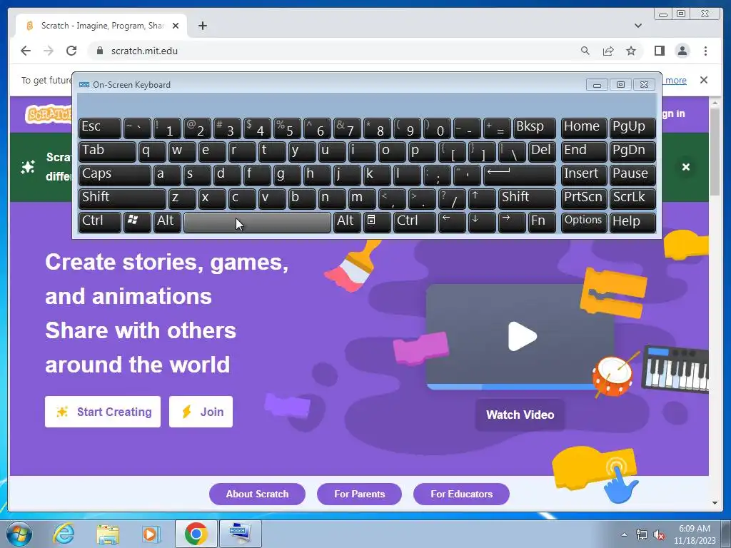Click the keyboard Help key
This screenshot has height=548, width=731.
tap(632, 222)
